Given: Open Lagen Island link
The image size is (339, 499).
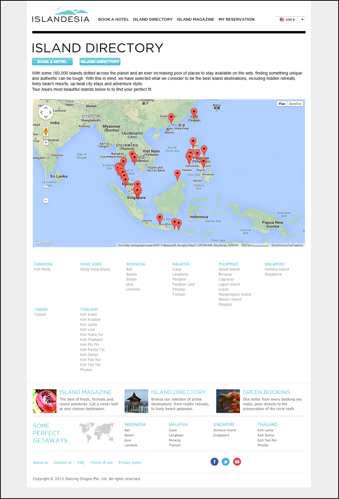Looking at the screenshot, I should tap(229, 285).
